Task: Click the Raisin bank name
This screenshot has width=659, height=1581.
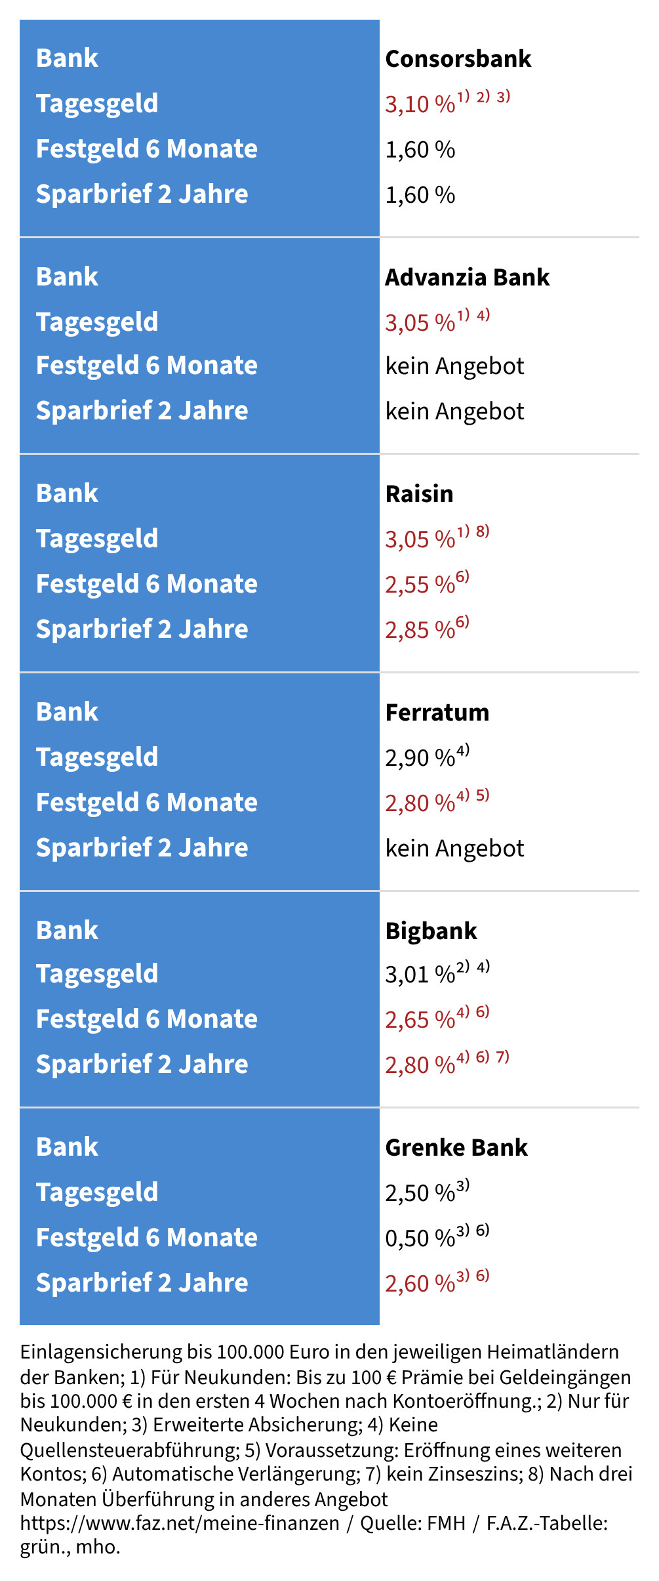Action: [419, 494]
